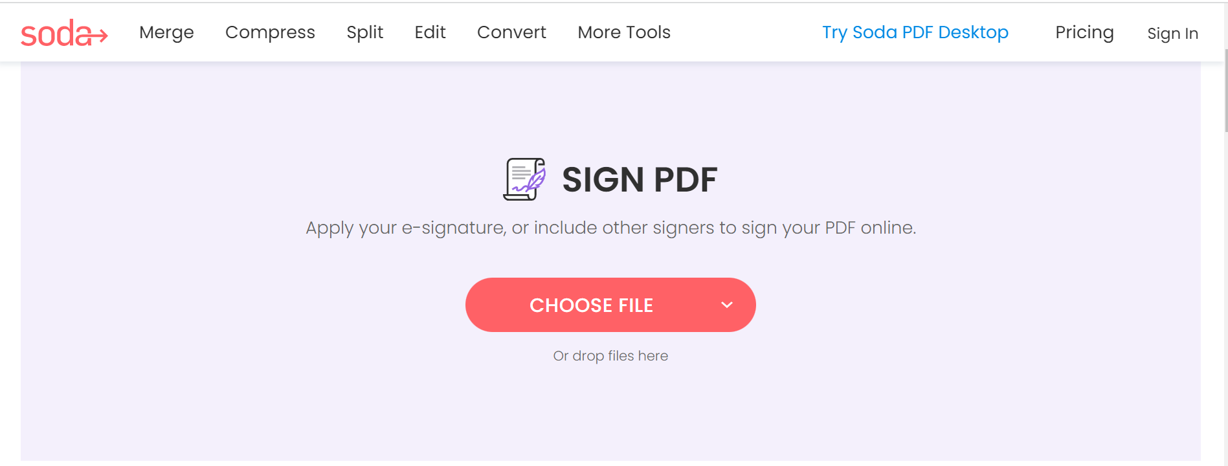Select Split in the top navigation

point(365,32)
